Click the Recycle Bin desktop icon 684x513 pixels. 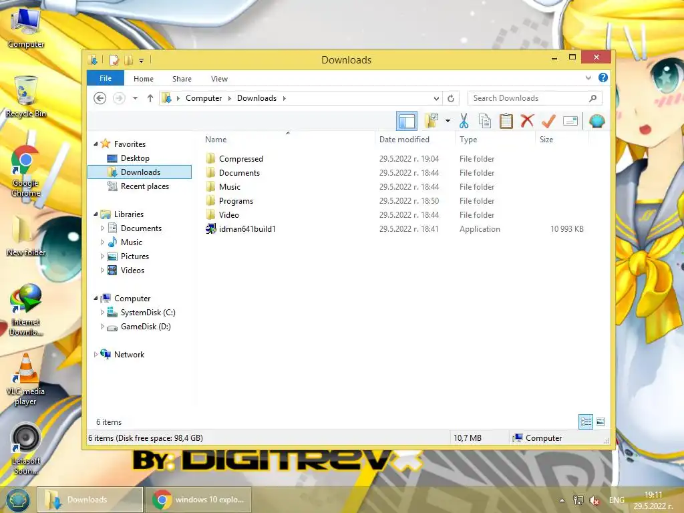pos(26,97)
